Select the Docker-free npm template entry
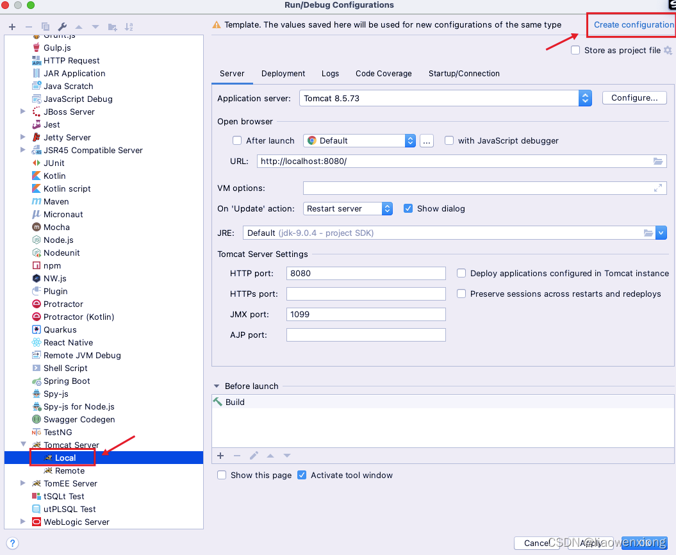The height and width of the screenshot is (555, 676). 52,265
